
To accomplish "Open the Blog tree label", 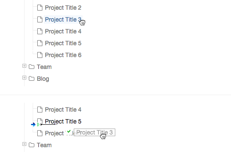I will pyautogui.click(x=43, y=79).
